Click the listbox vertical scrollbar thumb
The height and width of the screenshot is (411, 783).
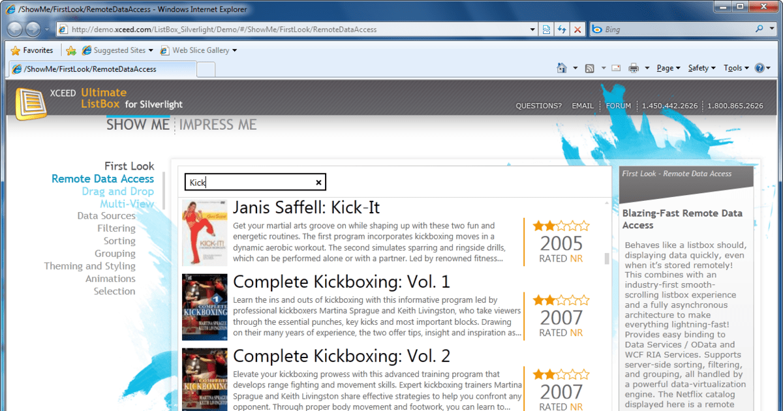click(x=607, y=259)
